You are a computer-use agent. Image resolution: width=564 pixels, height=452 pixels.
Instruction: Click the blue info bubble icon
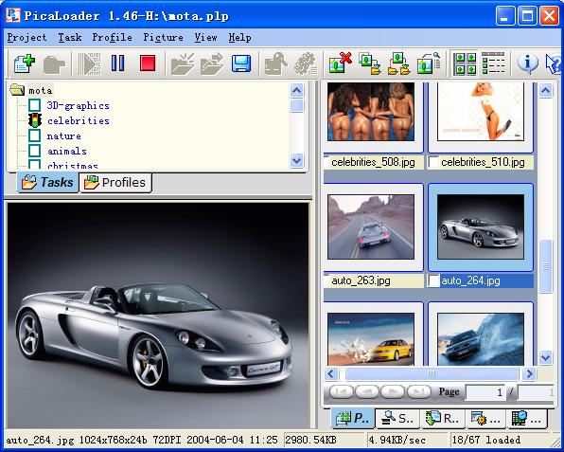pyautogui.click(x=528, y=63)
